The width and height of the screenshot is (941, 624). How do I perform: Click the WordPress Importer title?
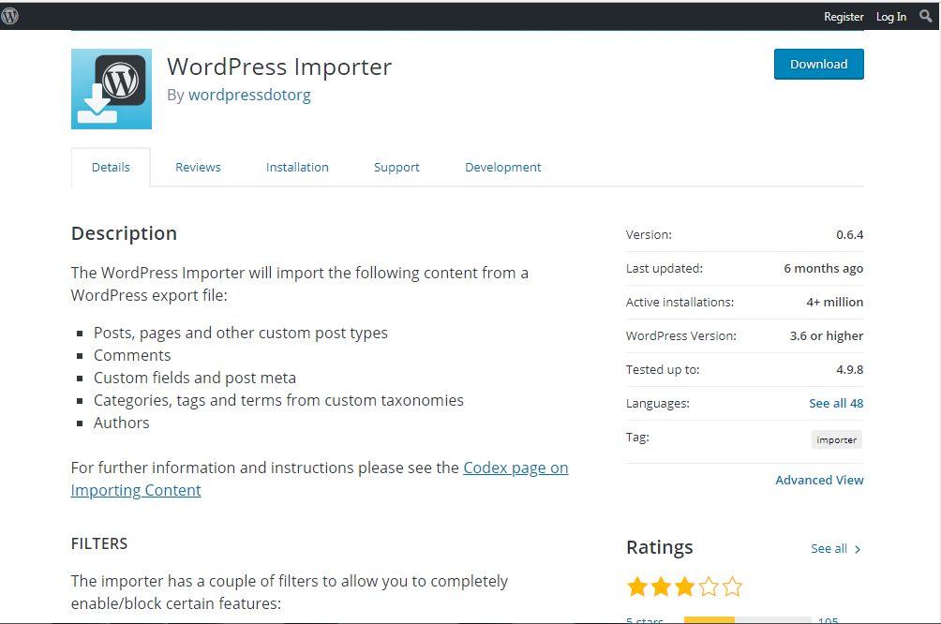[x=279, y=67]
